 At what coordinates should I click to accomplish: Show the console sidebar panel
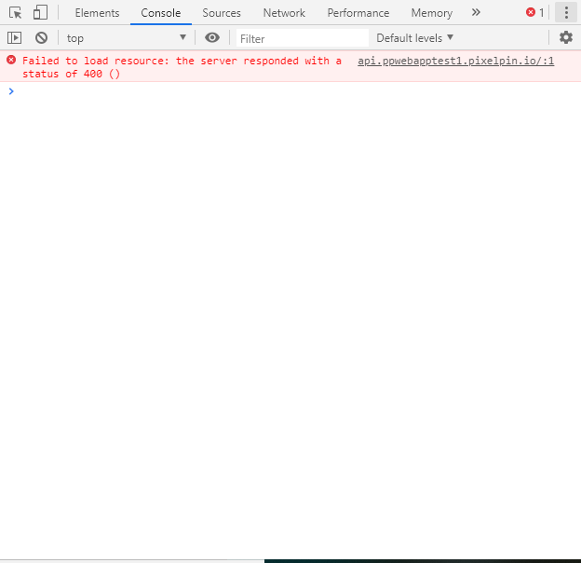click(x=14, y=38)
